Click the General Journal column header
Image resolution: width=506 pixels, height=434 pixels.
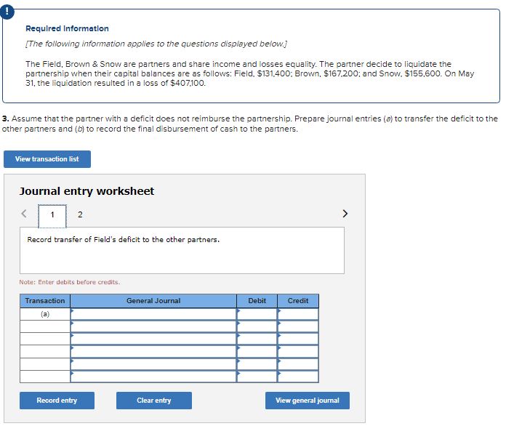pos(153,301)
